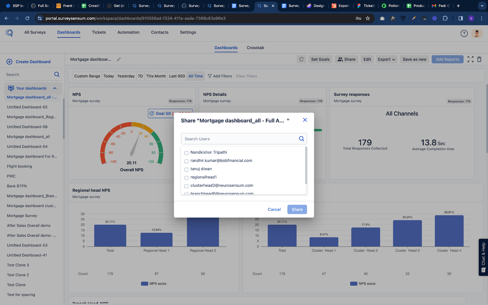Open Chat & Help widget
This screenshot has width=488, height=305.
483,257
